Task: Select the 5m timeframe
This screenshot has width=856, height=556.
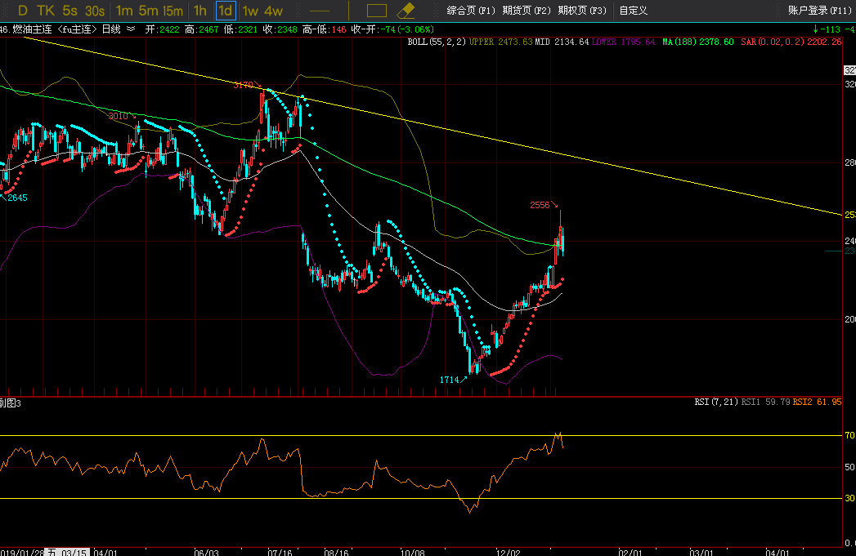Action: pyautogui.click(x=148, y=11)
